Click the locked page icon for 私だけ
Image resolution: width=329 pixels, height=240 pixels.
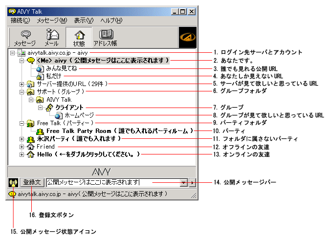click(x=40, y=77)
